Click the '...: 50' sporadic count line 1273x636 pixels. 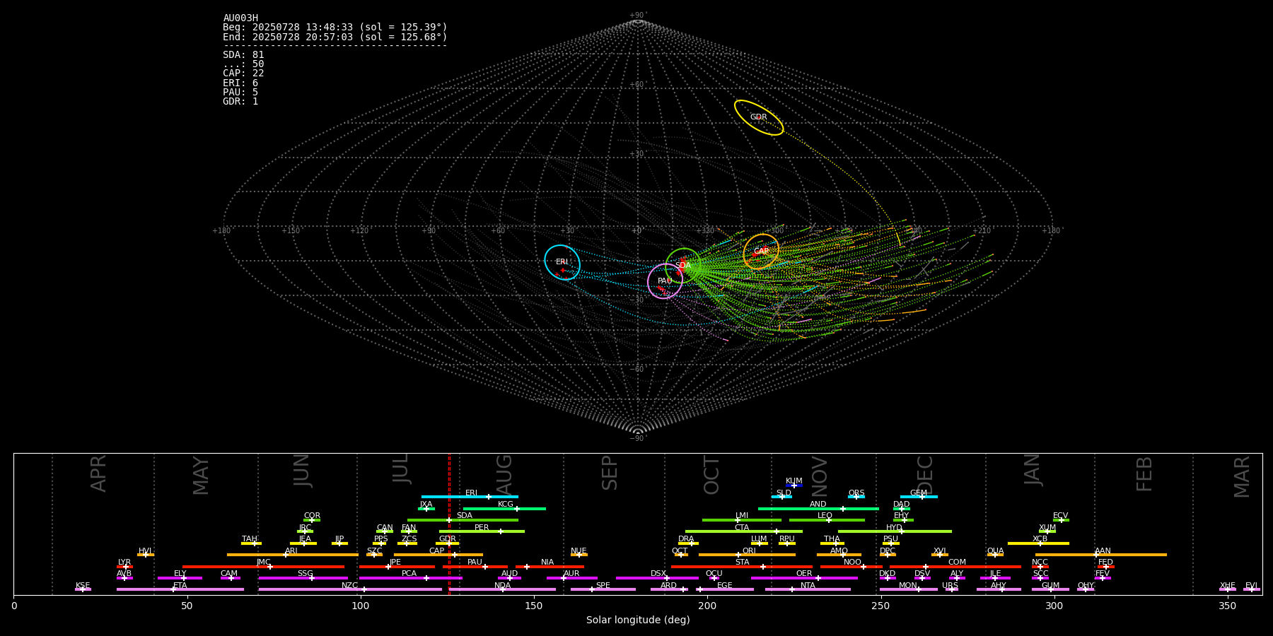[x=243, y=64]
